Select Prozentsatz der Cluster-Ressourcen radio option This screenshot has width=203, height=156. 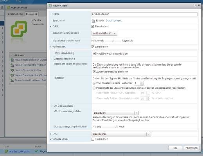click(94, 88)
